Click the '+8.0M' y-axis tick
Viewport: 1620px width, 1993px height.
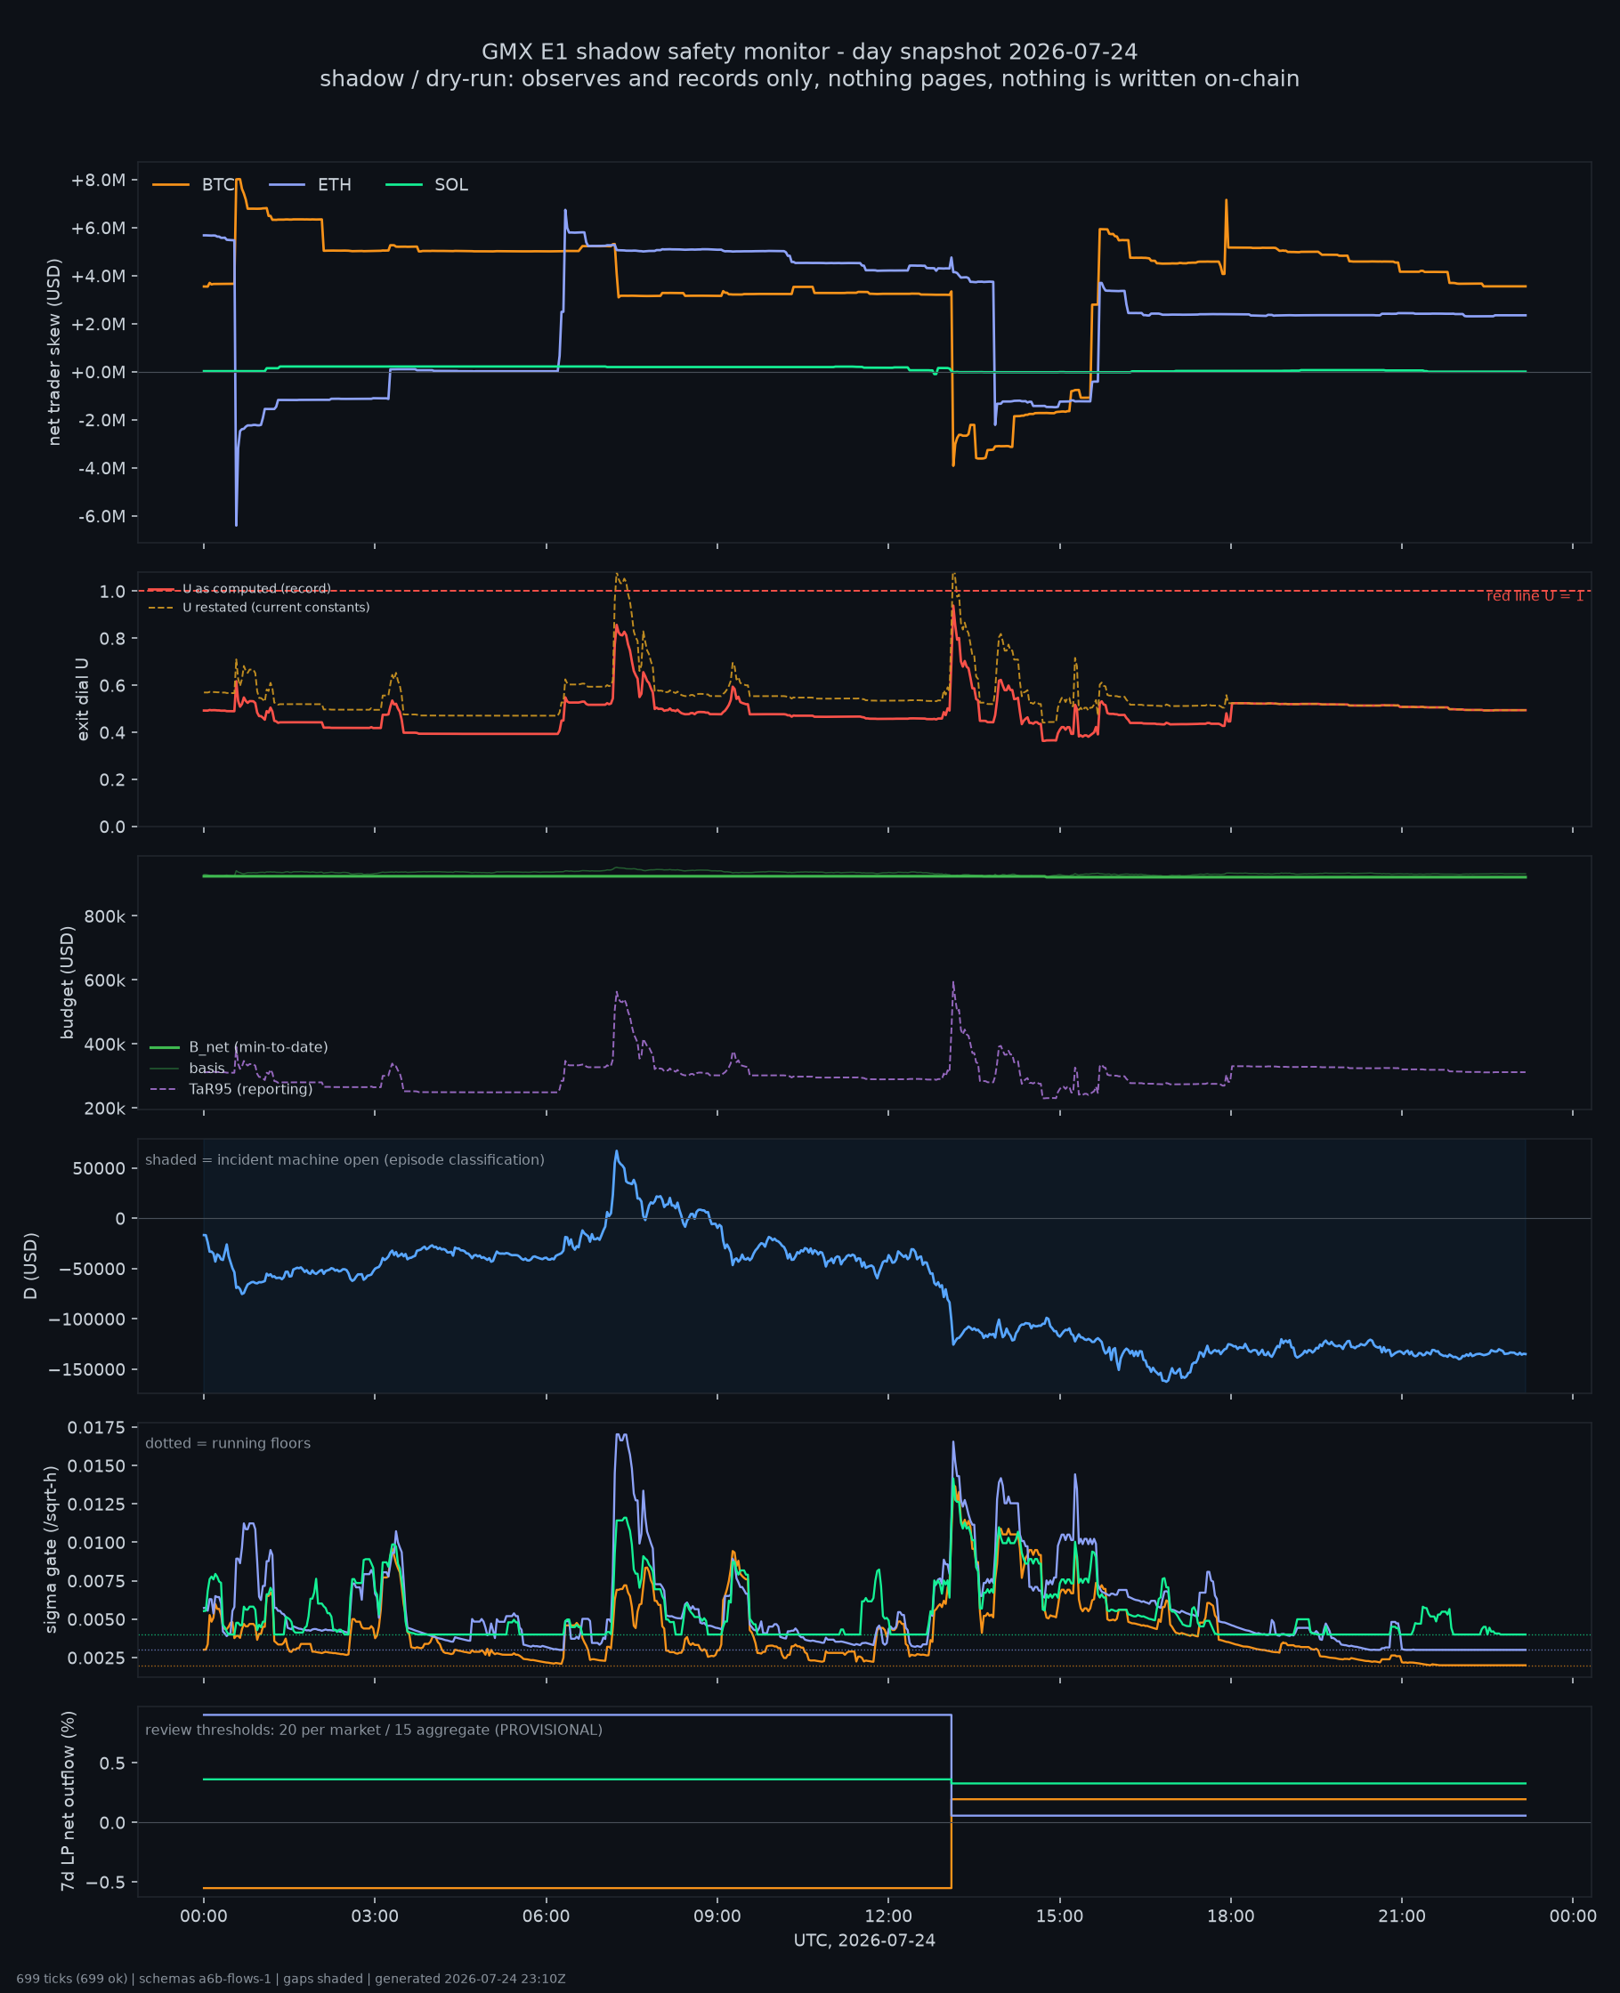coord(98,180)
